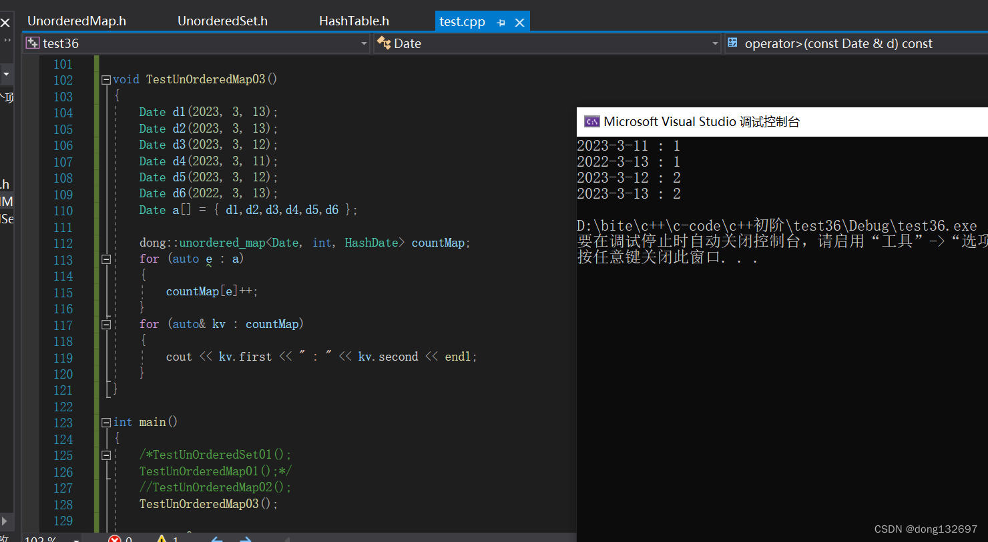
Task: Click console output '2023-3-12 : 2'
Action: tap(629, 178)
